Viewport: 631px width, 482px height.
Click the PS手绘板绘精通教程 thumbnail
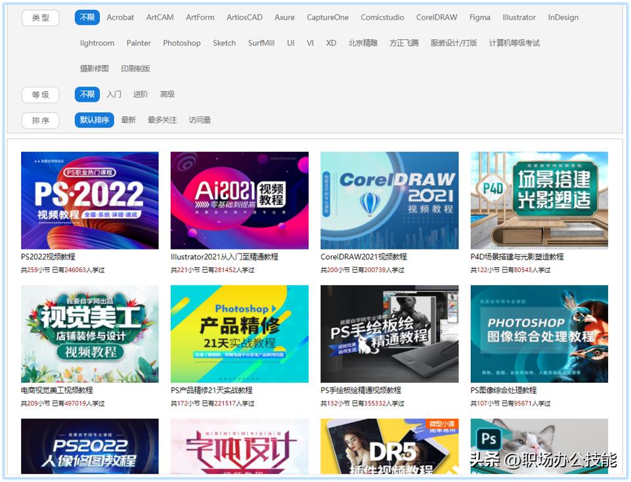click(389, 334)
